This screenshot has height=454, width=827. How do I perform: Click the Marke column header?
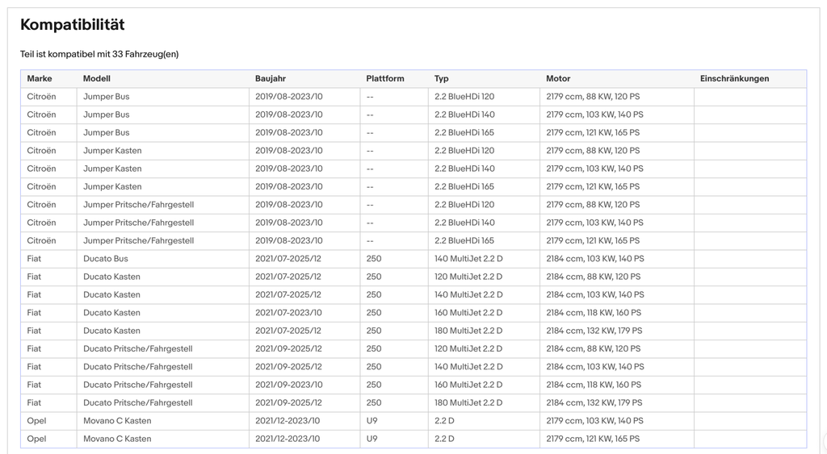[40, 78]
